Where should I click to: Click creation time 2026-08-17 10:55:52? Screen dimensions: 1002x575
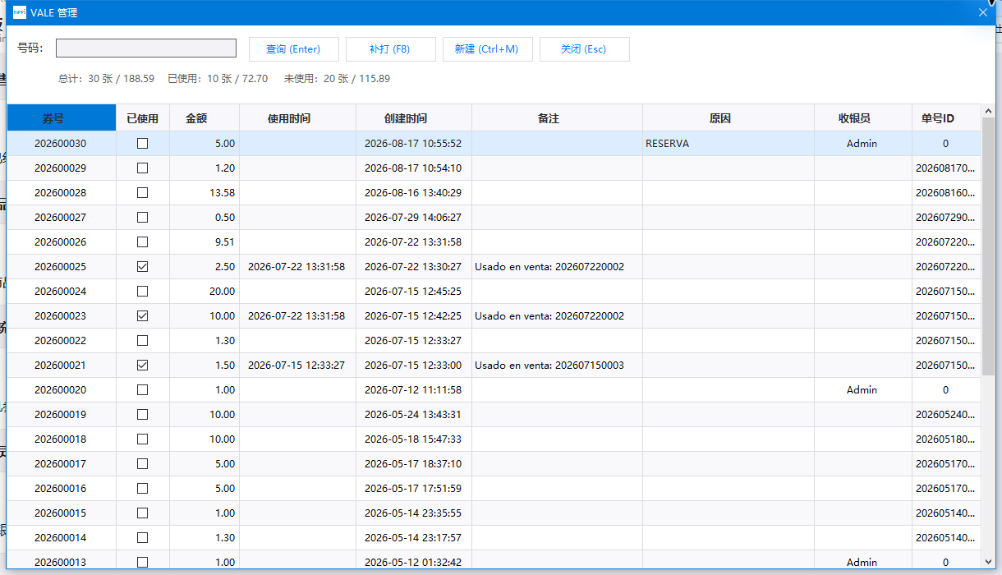click(x=413, y=144)
